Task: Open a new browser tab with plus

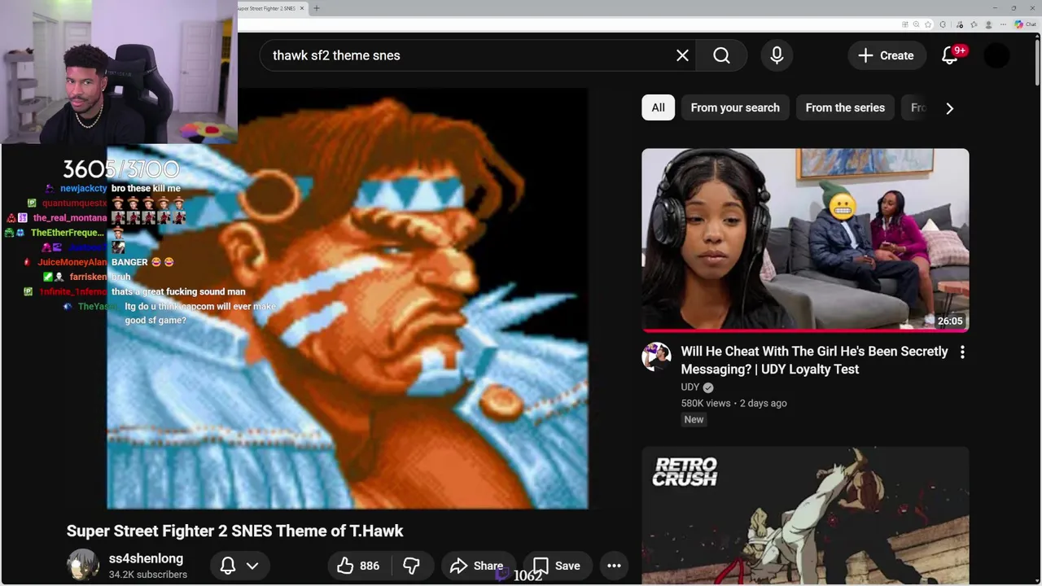Action: (317, 8)
